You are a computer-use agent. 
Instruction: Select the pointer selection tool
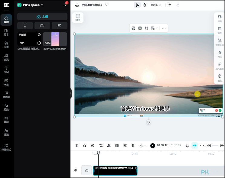click(x=137, y=5)
